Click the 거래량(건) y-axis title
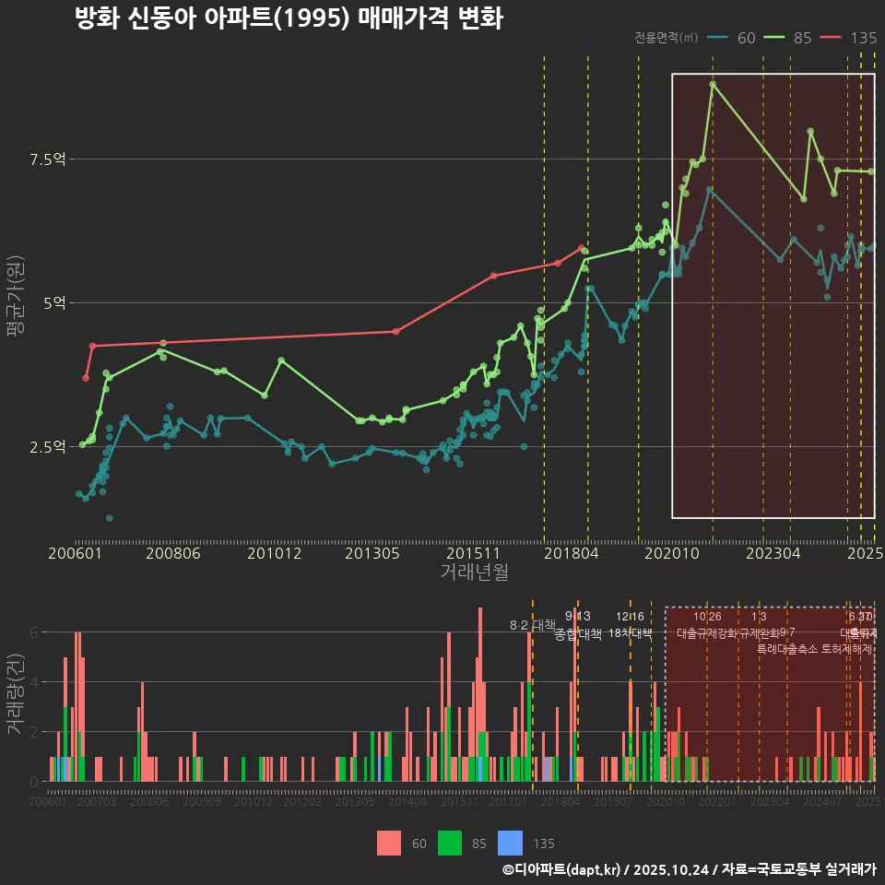Image resolution: width=885 pixels, height=885 pixels. (x=14, y=695)
